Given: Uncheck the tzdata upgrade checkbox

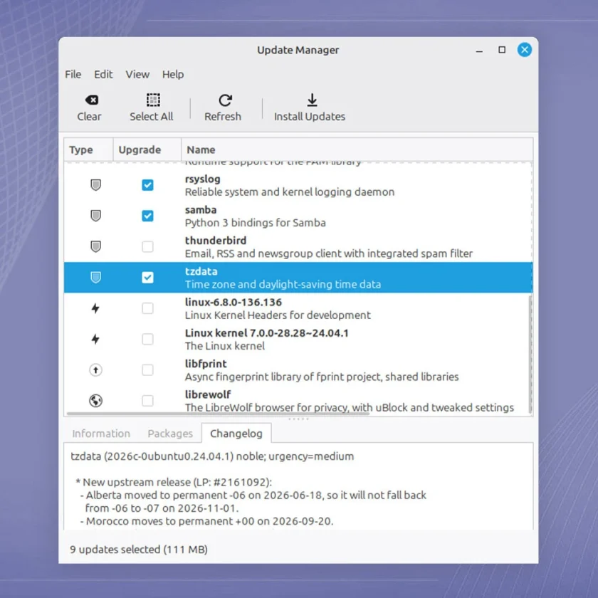Looking at the screenshot, I should pos(147,277).
